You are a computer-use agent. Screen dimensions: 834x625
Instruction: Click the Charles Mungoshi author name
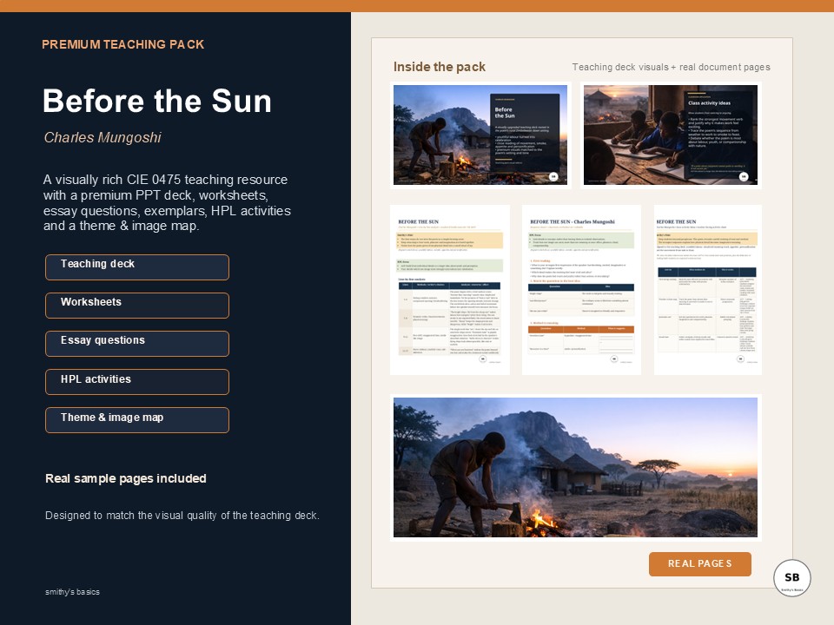[x=103, y=137]
